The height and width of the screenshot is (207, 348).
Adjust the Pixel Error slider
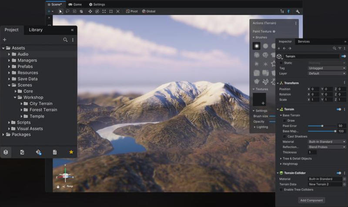coord(322,126)
